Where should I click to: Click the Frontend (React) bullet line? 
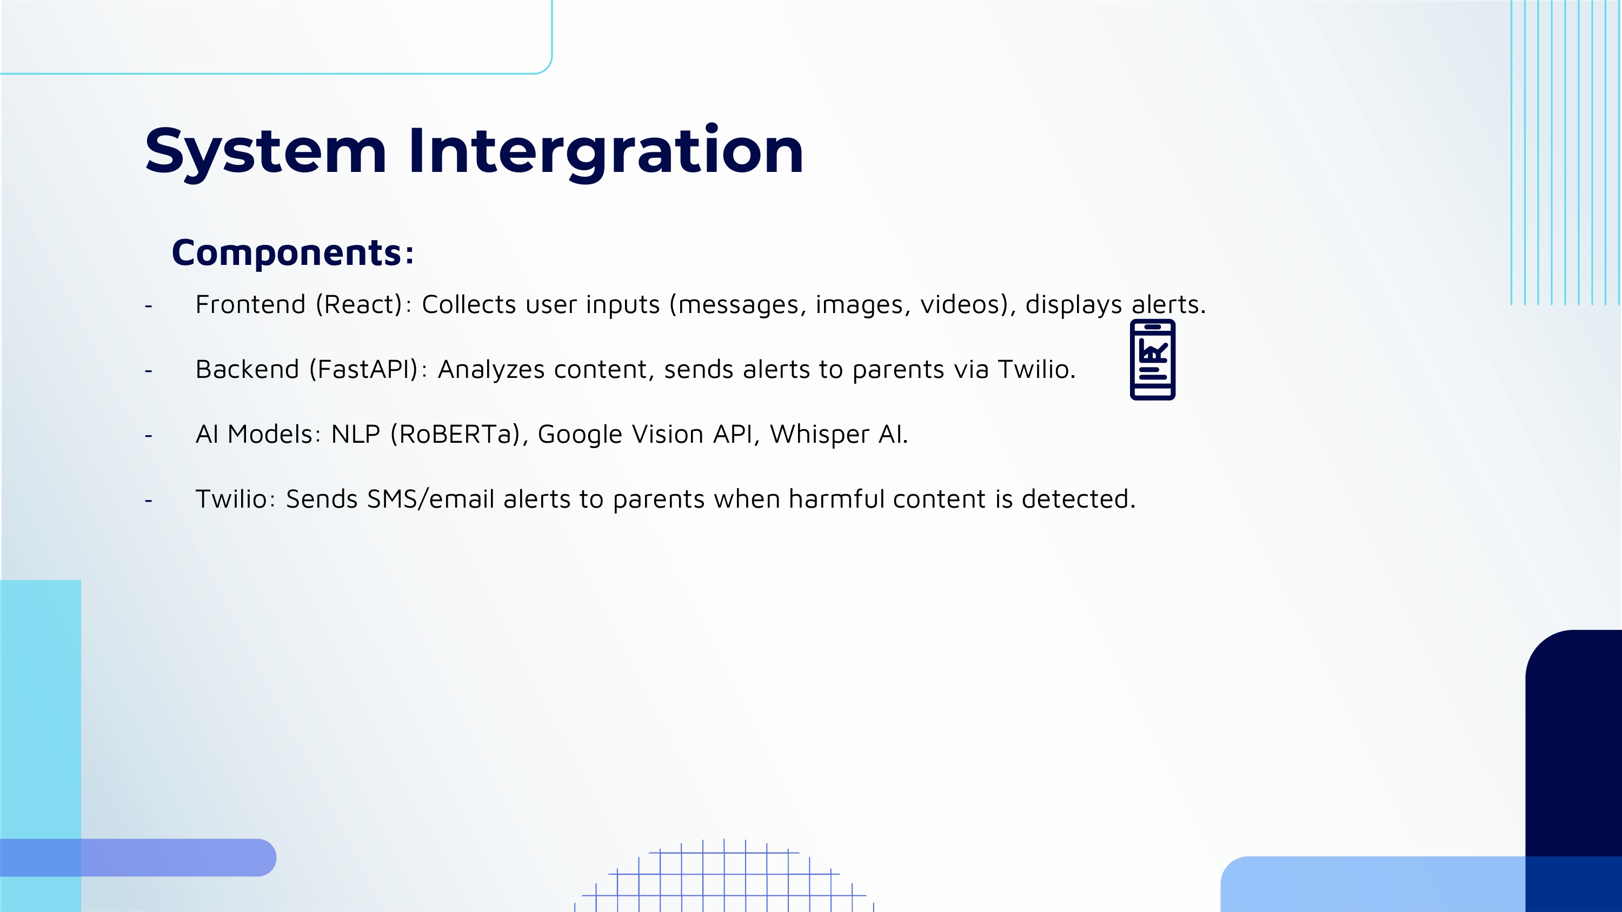click(x=699, y=304)
